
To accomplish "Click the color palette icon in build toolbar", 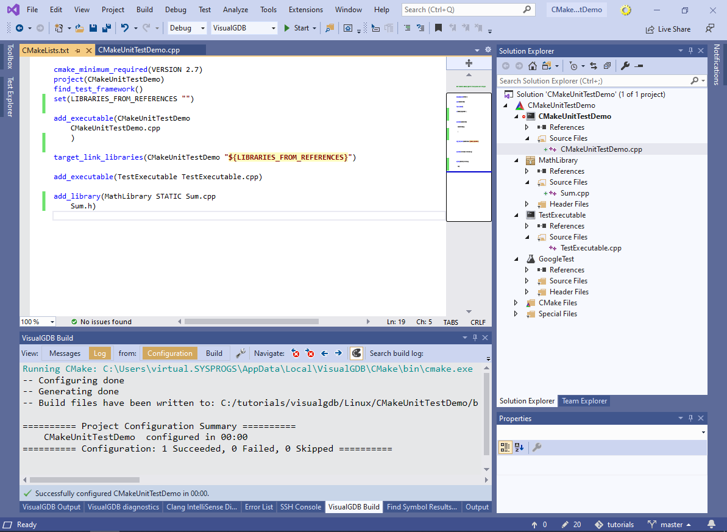I will coord(356,353).
